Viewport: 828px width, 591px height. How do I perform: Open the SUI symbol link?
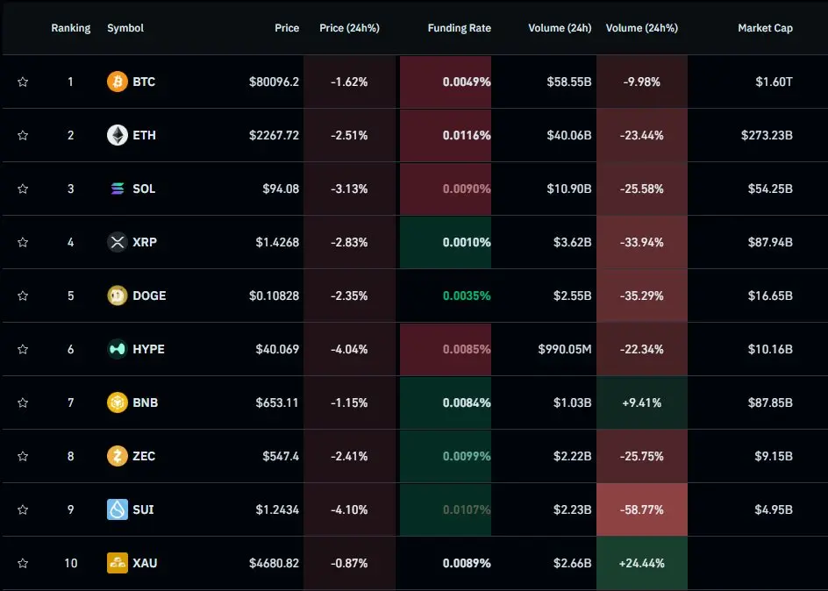143,509
